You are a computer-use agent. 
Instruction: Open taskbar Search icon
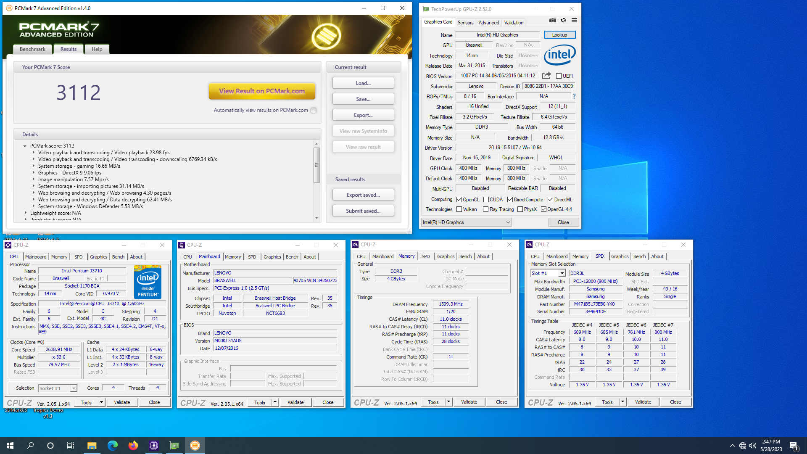[x=30, y=446]
